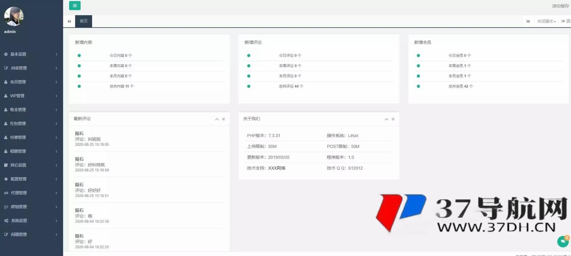This screenshot has width=571, height=256.
Task: Click the edit icon beside 内容管理
Action: click(6, 68)
